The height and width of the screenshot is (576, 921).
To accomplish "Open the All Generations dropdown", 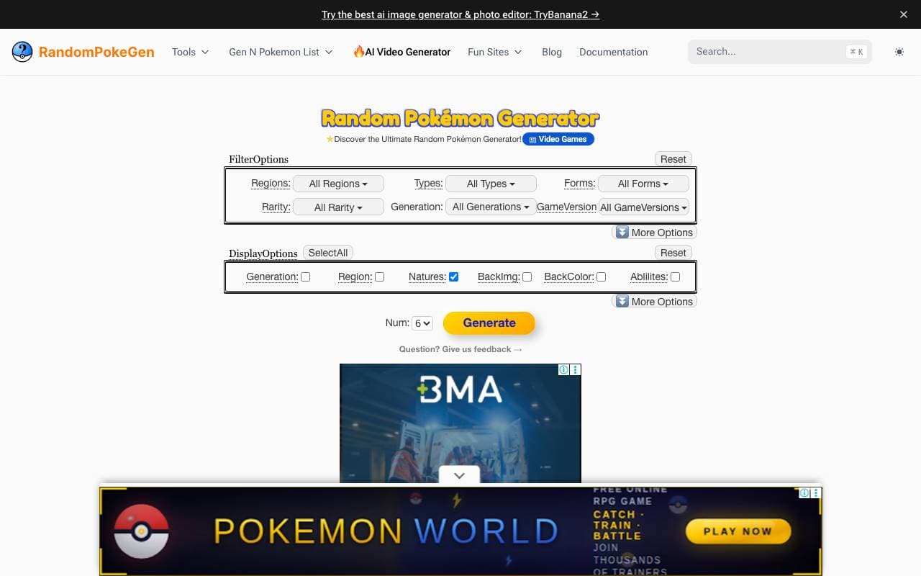I will [x=491, y=207].
